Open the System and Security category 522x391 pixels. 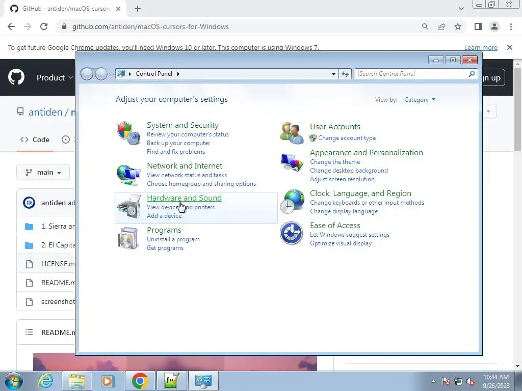[x=183, y=125]
